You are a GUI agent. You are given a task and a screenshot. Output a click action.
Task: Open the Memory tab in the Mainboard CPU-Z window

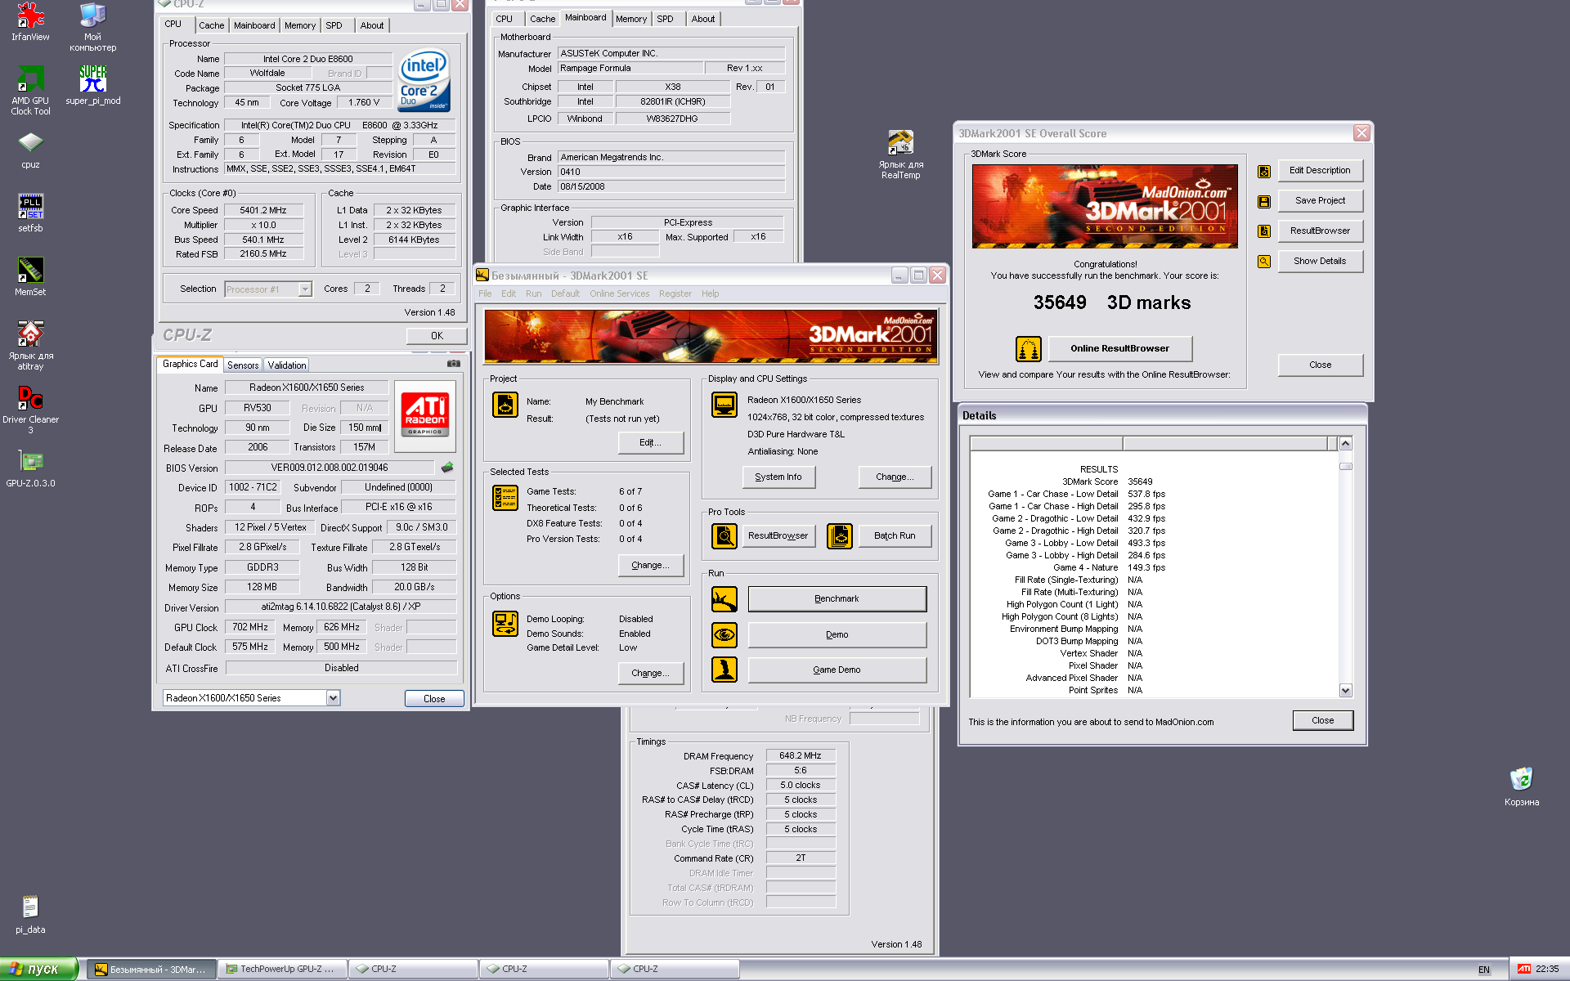(631, 19)
